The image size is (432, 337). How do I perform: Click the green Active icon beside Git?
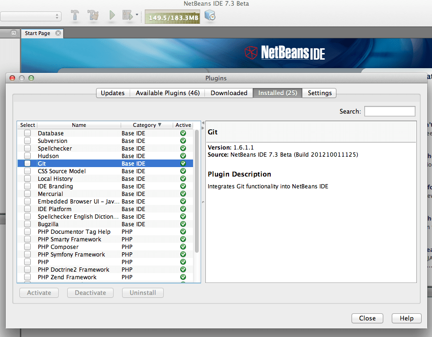click(x=183, y=163)
